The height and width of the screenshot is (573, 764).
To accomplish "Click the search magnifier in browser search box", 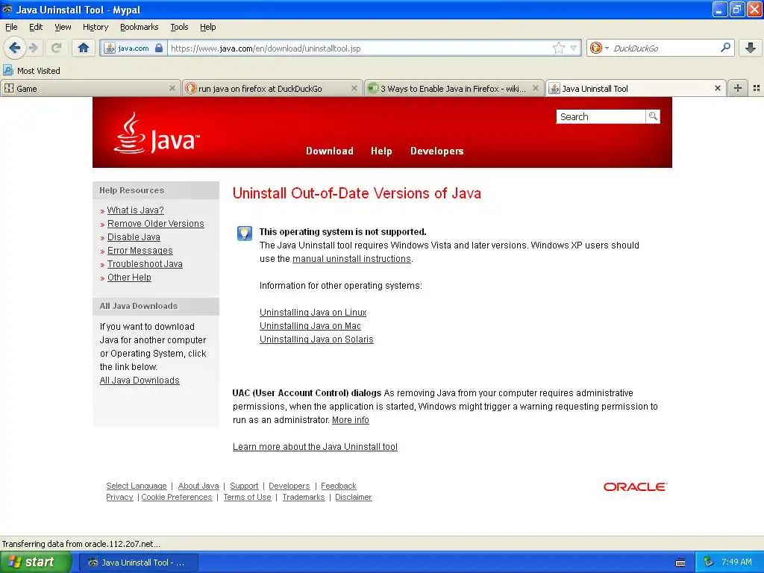I will click(725, 48).
